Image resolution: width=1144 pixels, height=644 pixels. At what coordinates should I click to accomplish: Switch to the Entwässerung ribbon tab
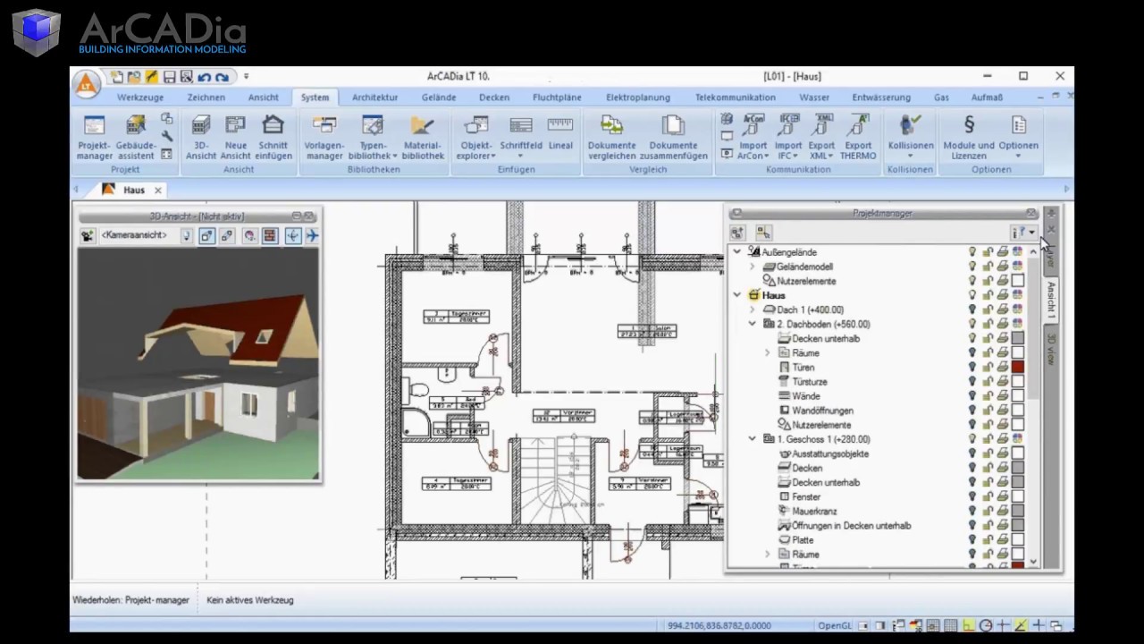(881, 97)
